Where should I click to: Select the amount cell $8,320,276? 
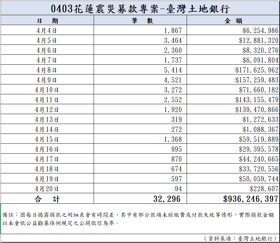click(233, 50)
